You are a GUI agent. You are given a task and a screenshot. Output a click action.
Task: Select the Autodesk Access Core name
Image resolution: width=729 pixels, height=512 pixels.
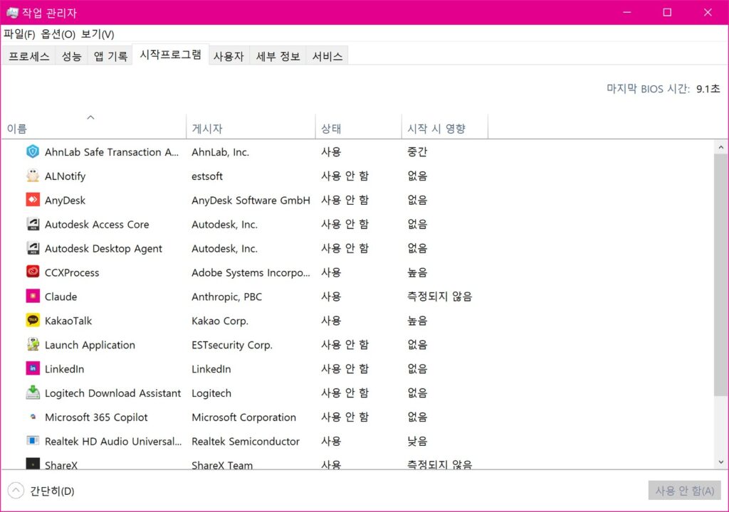[x=97, y=225]
